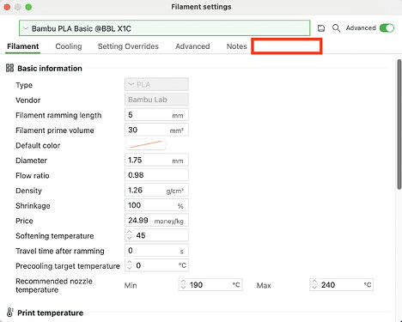The image size is (402, 322).
Task: Decrease Softening temperature with down arrow
Action: tap(130, 238)
